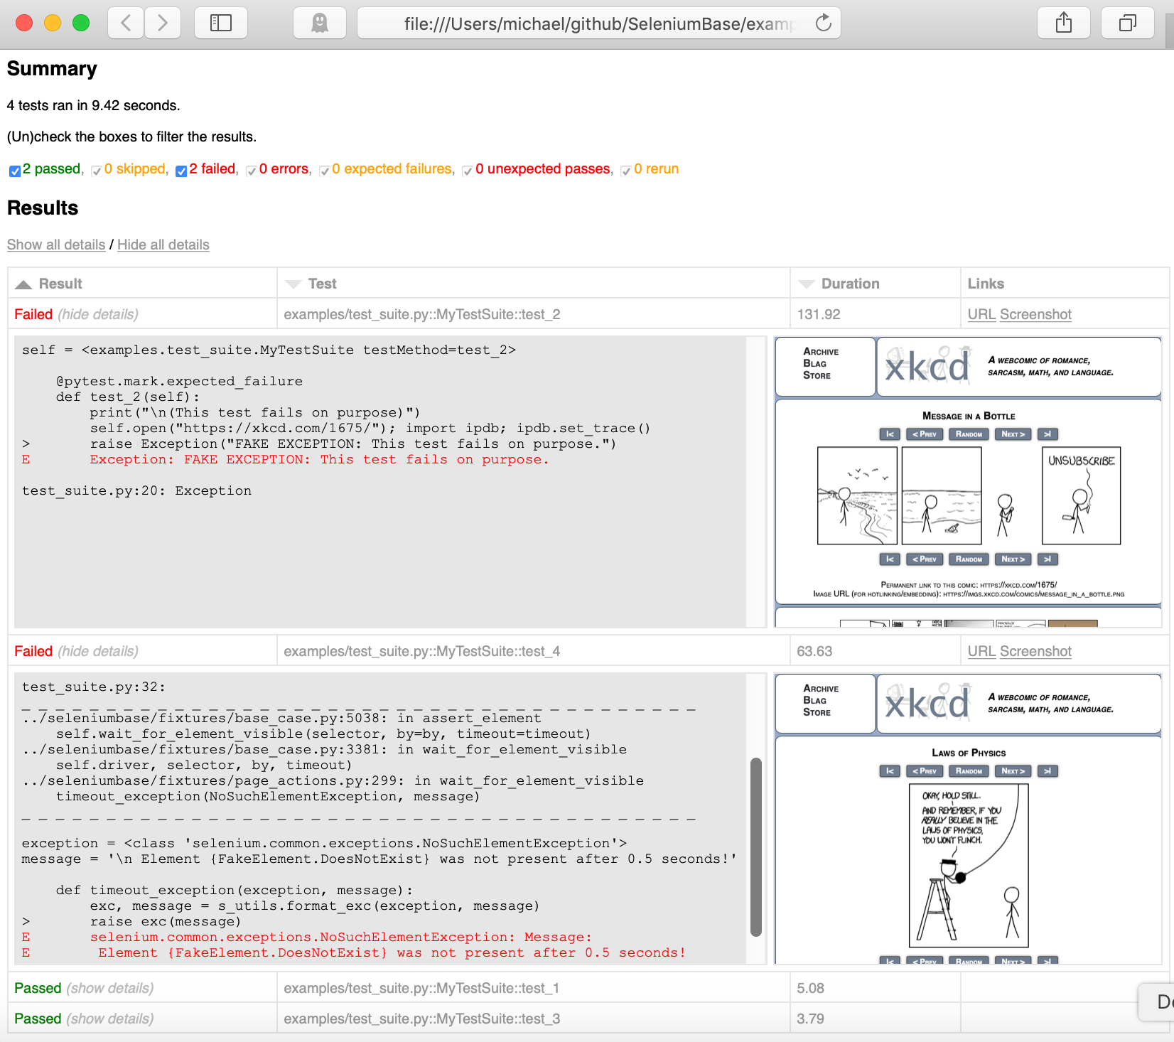The image size is (1174, 1042).
Task: Navigate back using Safari's back arrow
Action: tap(125, 22)
